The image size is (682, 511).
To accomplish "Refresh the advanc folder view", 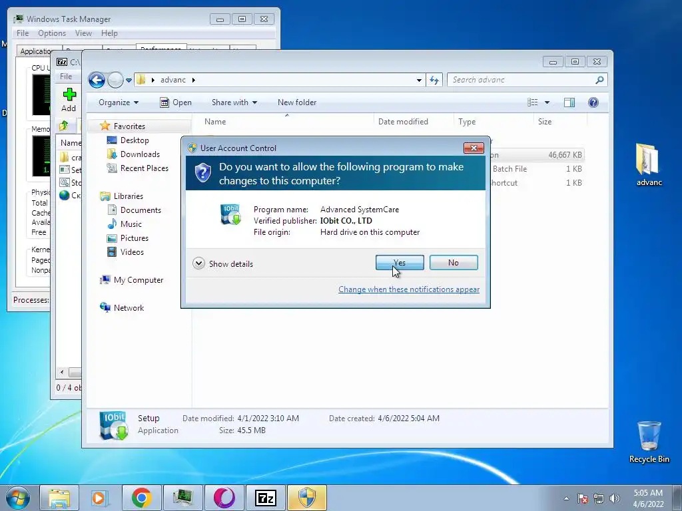I will point(434,80).
